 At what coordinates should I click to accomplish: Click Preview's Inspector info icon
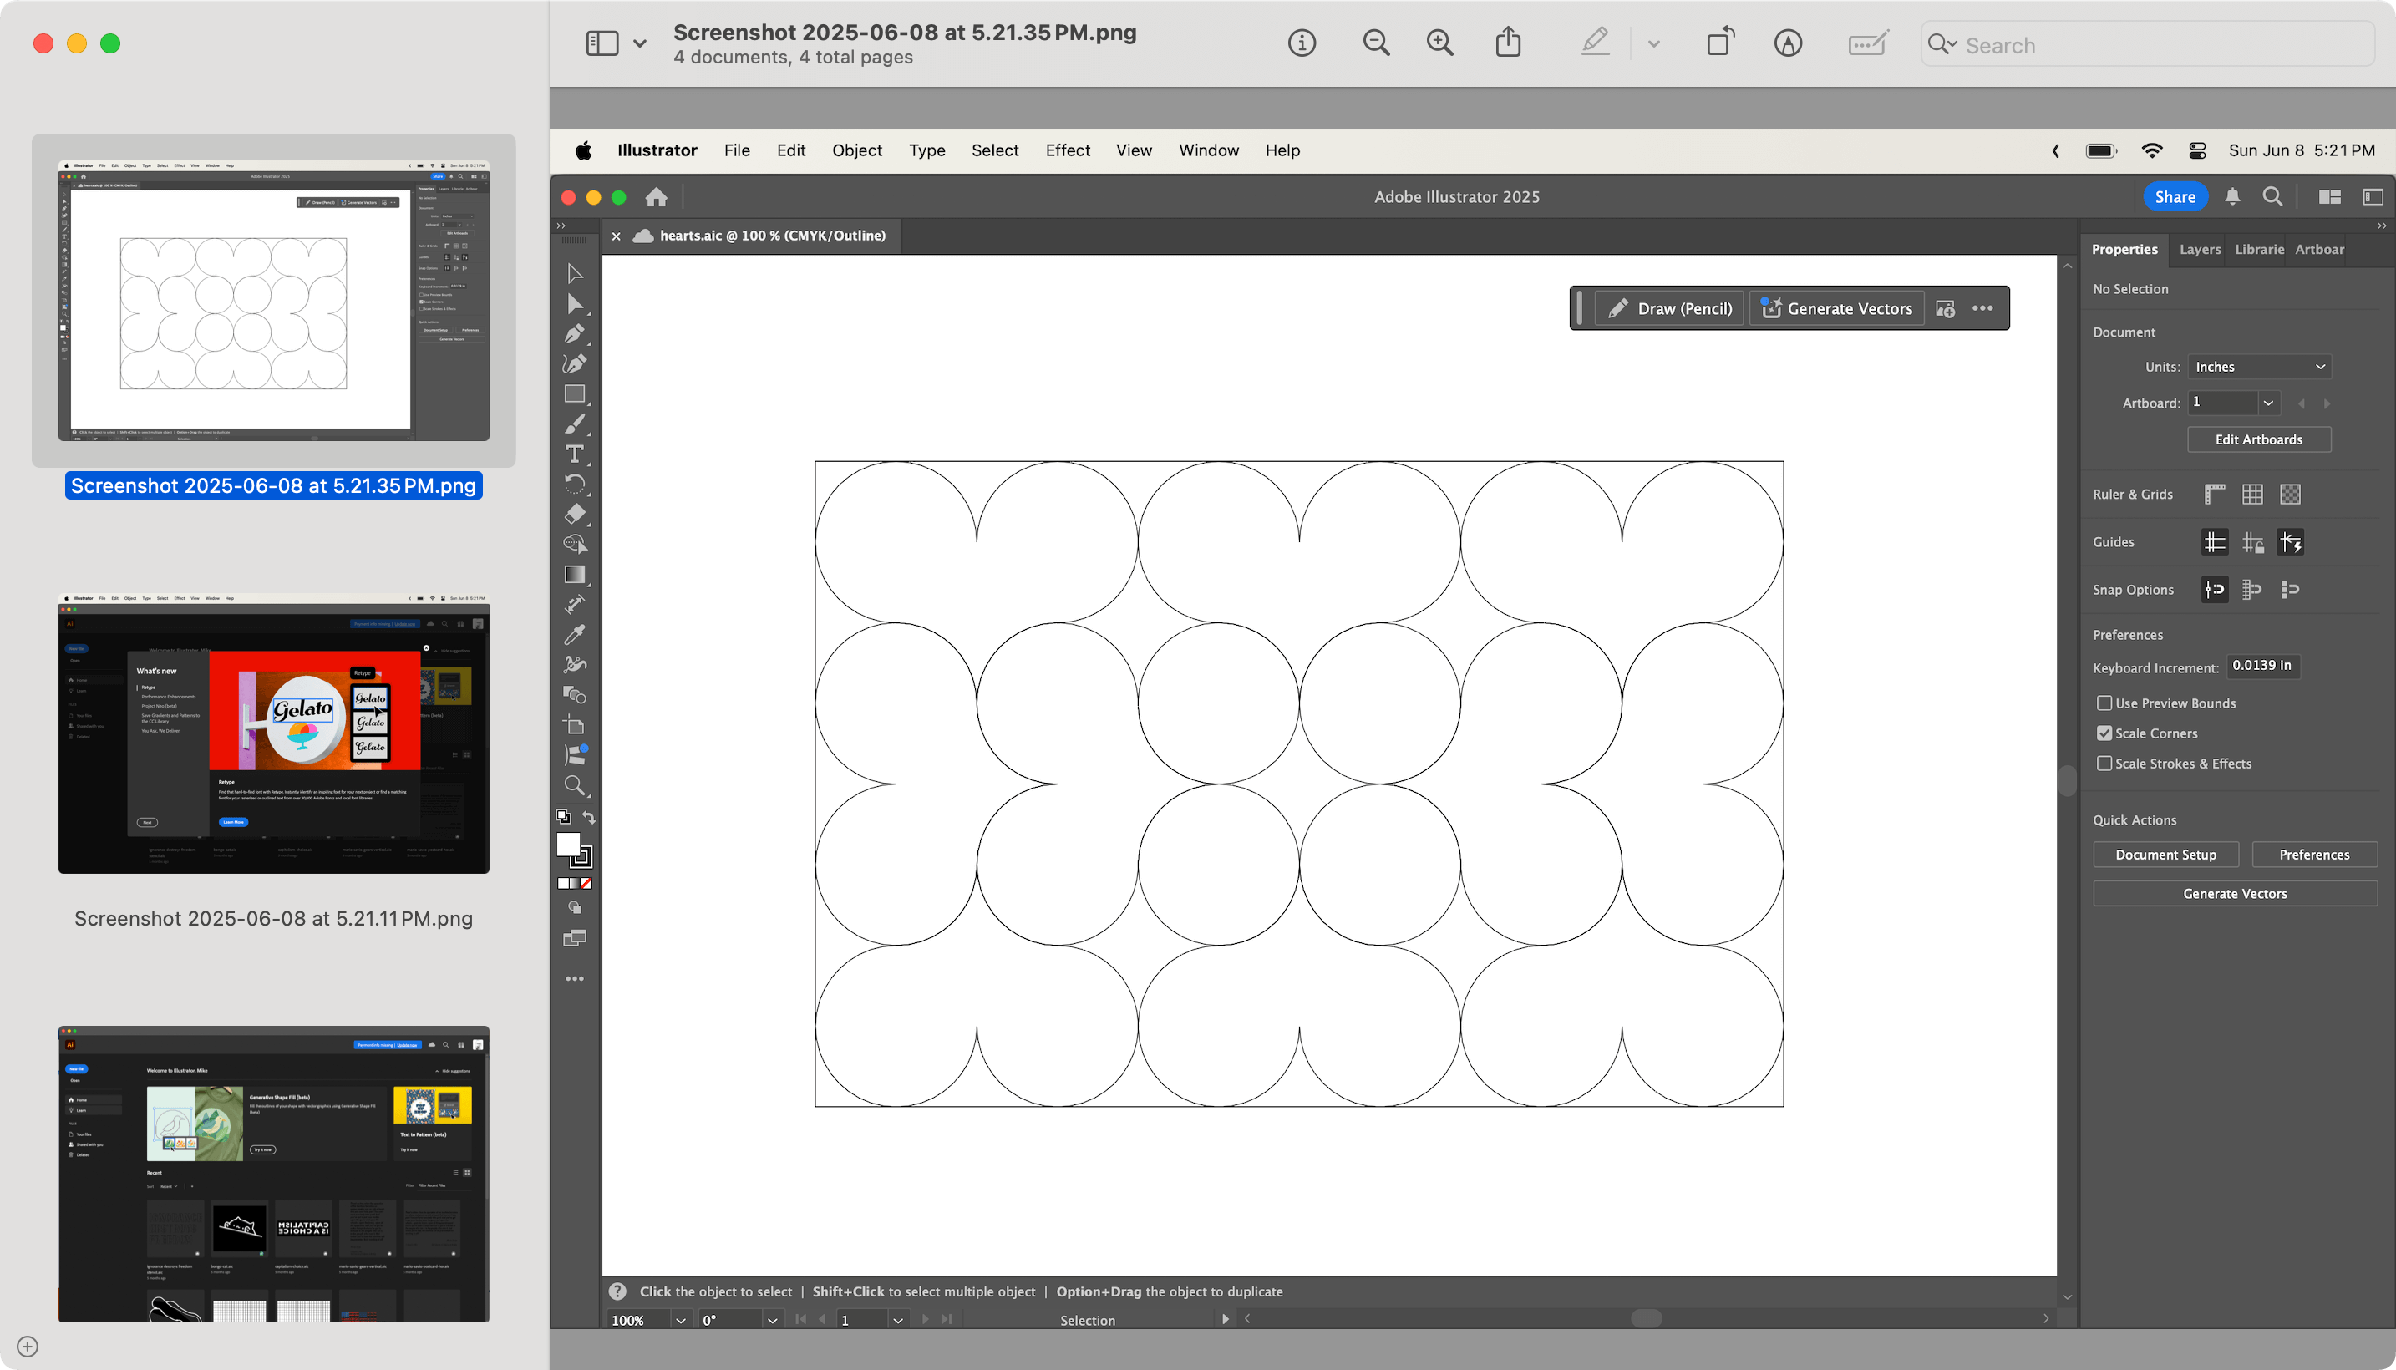click(1302, 43)
